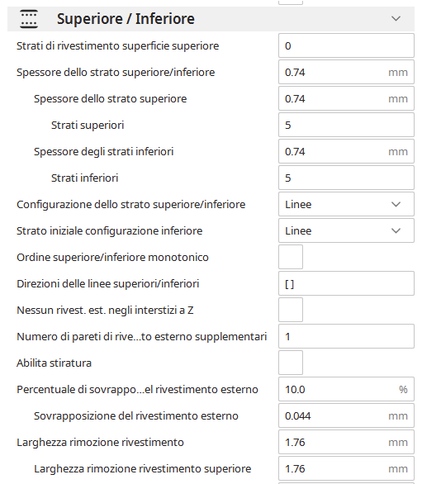Click the Strati inferiori value field
Viewport: 422px width, 484px height.
[x=346, y=178]
